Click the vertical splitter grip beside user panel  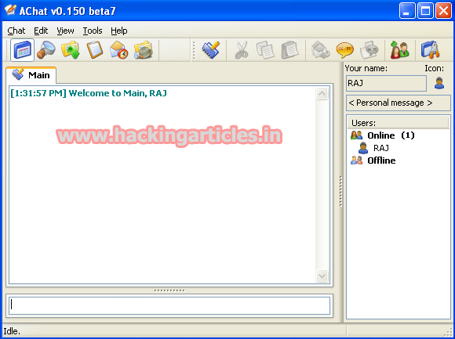(x=341, y=191)
